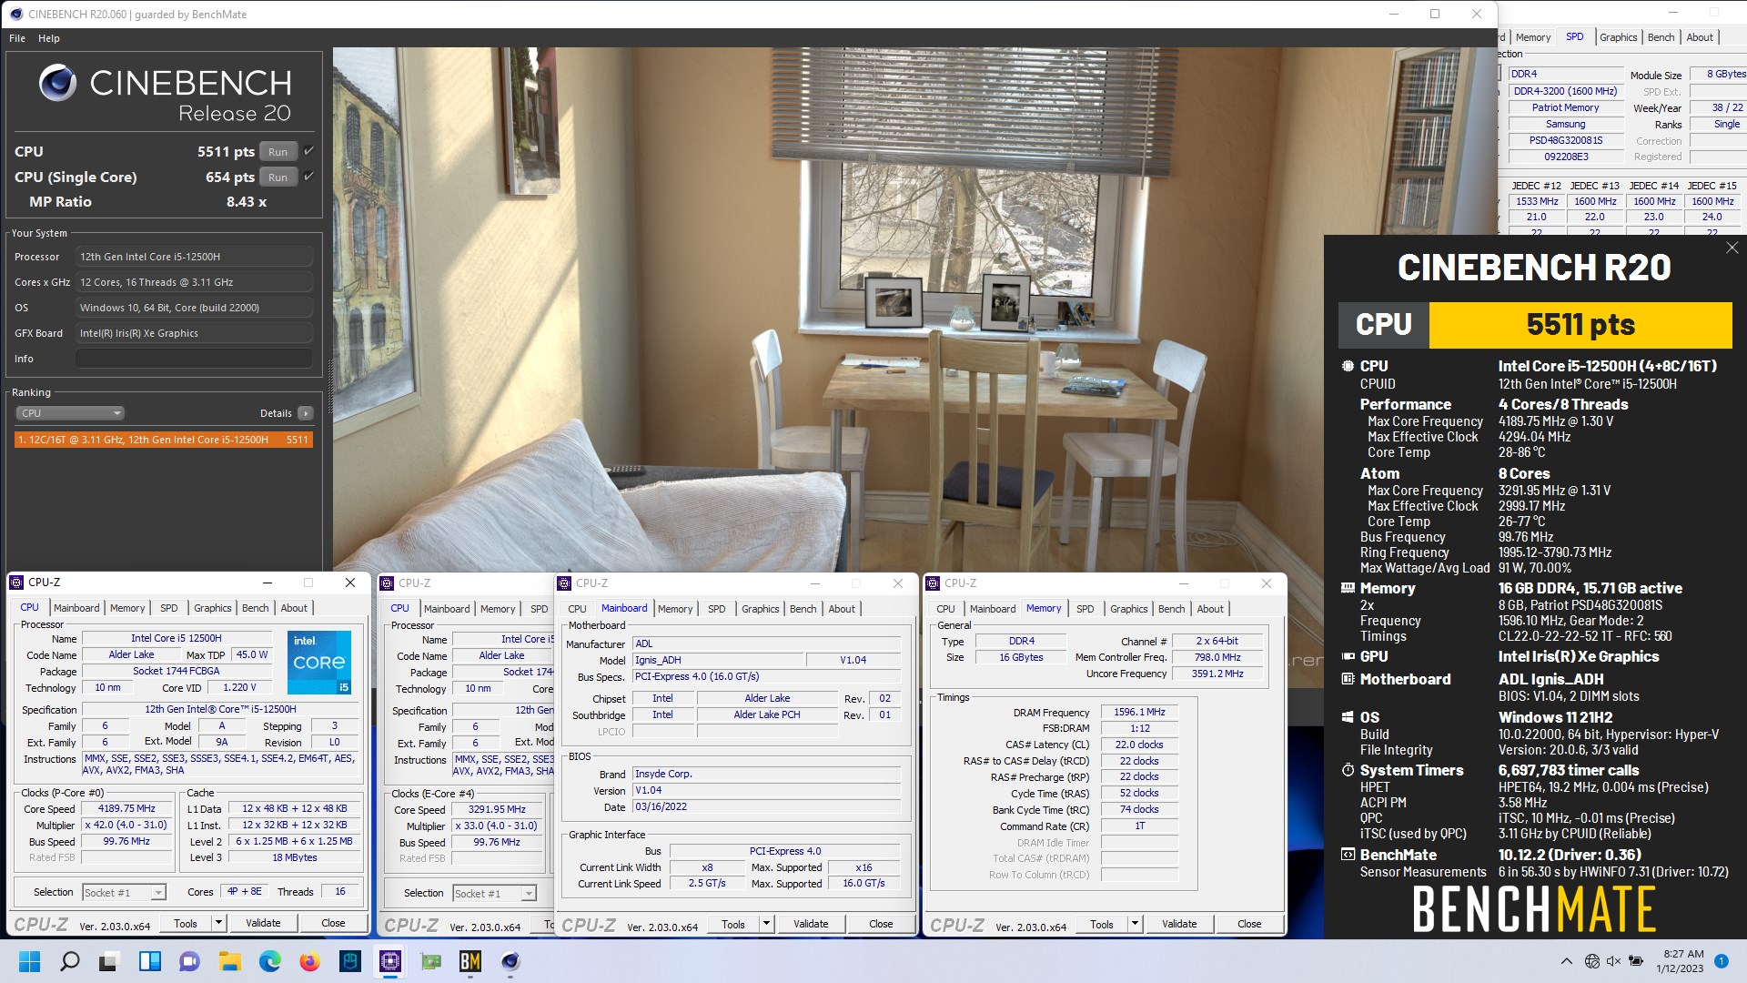Viewport: 1747px width, 983px height.
Task: Click the CPU-Z taskbar icon
Action: [x=389, y=961]
